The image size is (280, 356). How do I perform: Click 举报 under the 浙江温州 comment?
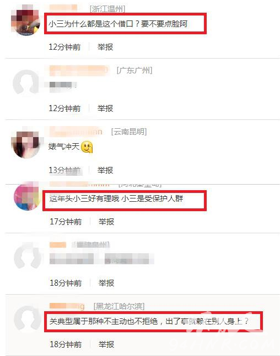pyautogui.click(x=105, y=47)
